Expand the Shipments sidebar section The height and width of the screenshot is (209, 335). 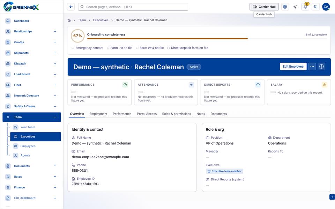(55, 53)
